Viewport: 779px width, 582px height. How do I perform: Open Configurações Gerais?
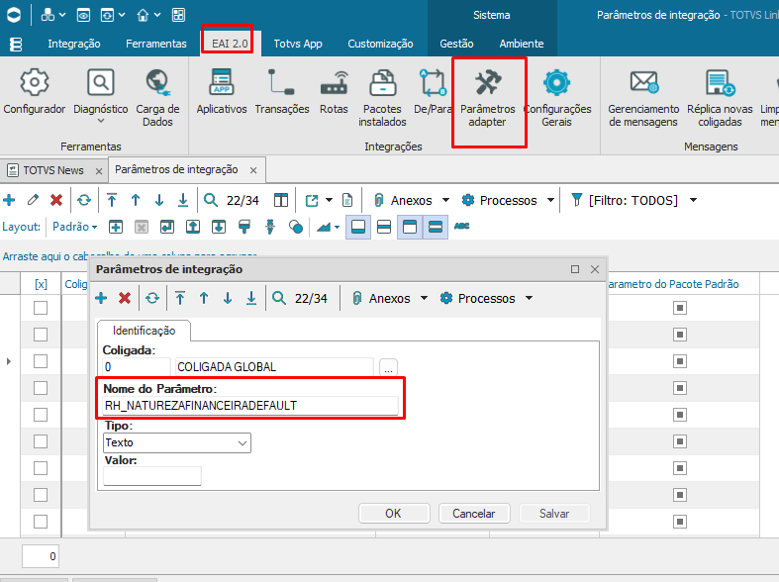click(x=557, y=98)
